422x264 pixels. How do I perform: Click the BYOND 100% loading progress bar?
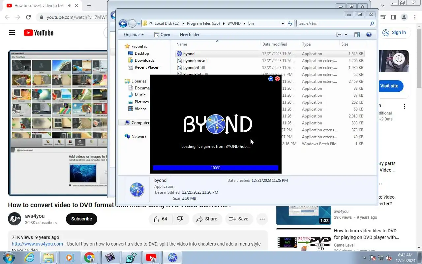tap(216, 168)
